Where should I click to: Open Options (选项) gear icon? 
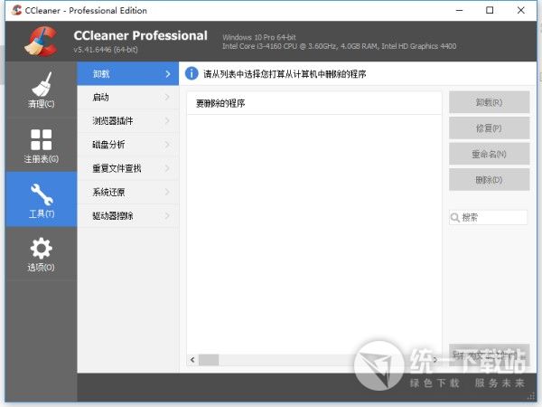(41, 252)
